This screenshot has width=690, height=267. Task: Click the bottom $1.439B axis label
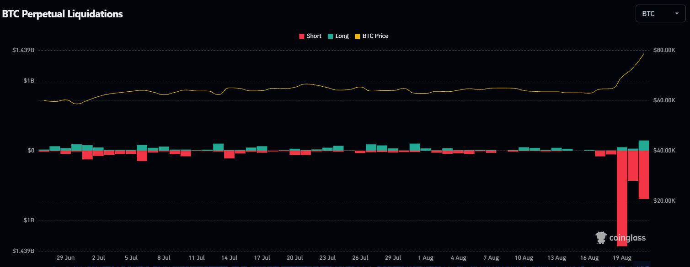coord(23,251)
